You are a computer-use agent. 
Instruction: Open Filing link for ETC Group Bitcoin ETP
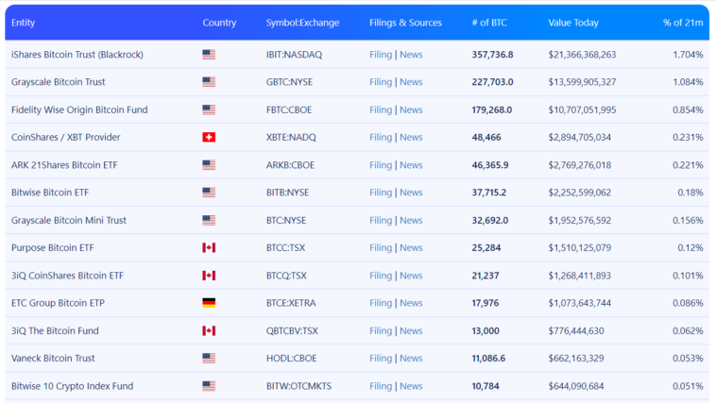[381, 303]
